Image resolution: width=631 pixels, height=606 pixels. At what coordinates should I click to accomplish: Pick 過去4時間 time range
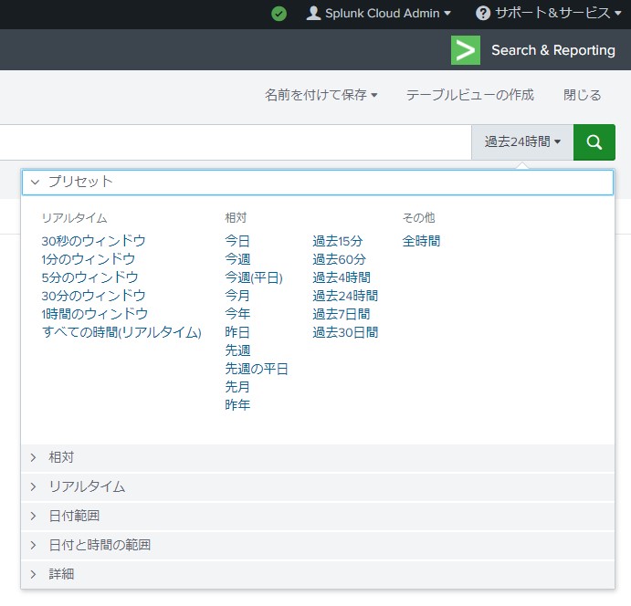tap(342, 277)
